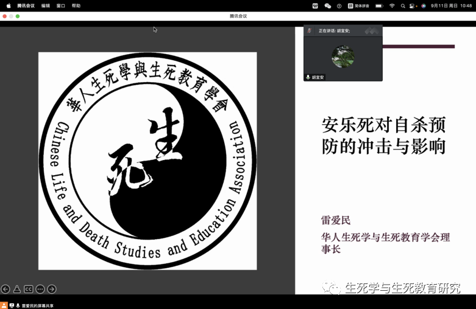Viewport: 476px width, 309px height.
Task: Click the association yin-yang logo image on the slide
Action: point(147,161)
